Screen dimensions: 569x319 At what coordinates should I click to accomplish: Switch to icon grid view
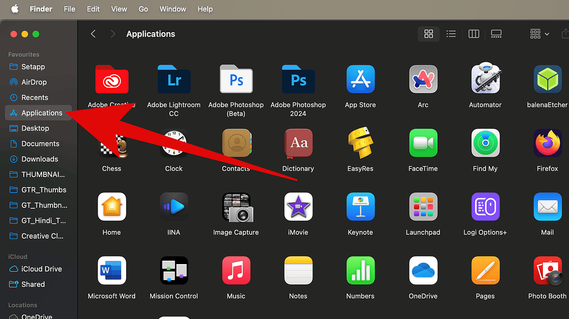pos(429,34)
